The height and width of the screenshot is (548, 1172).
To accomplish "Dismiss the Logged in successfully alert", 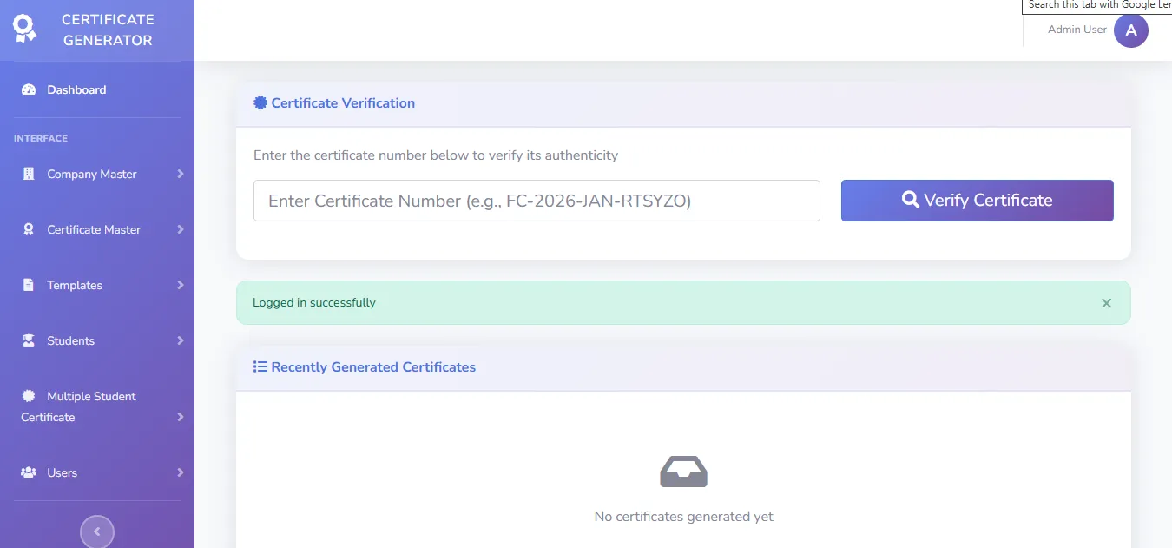I will [x=1106, y=302].
